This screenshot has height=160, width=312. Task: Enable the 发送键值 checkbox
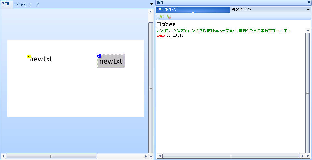[159, 24]
